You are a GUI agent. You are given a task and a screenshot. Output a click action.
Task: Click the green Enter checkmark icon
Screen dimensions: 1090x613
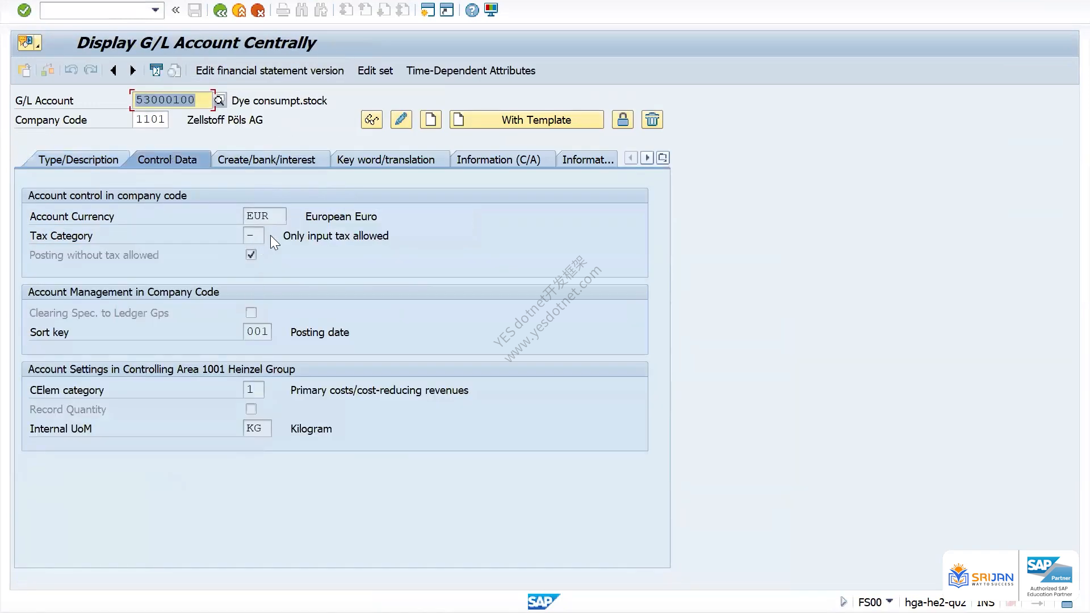24,10
